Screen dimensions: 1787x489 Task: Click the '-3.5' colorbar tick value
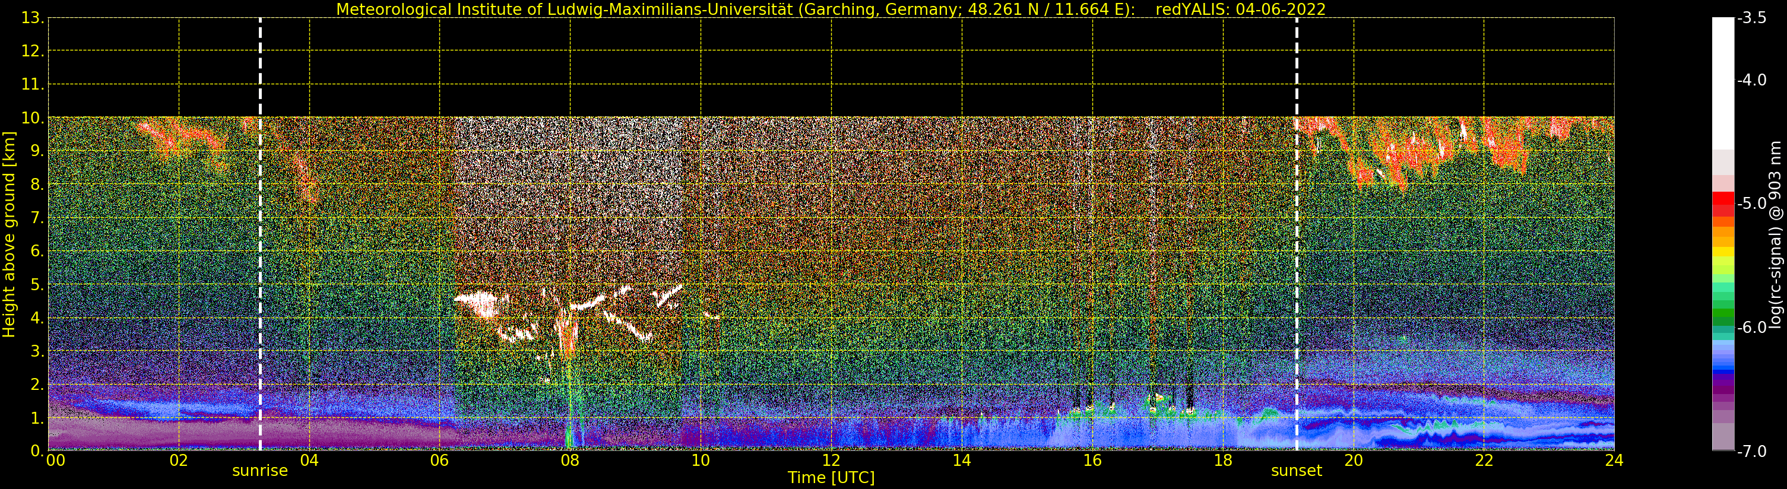(1753, 18)
